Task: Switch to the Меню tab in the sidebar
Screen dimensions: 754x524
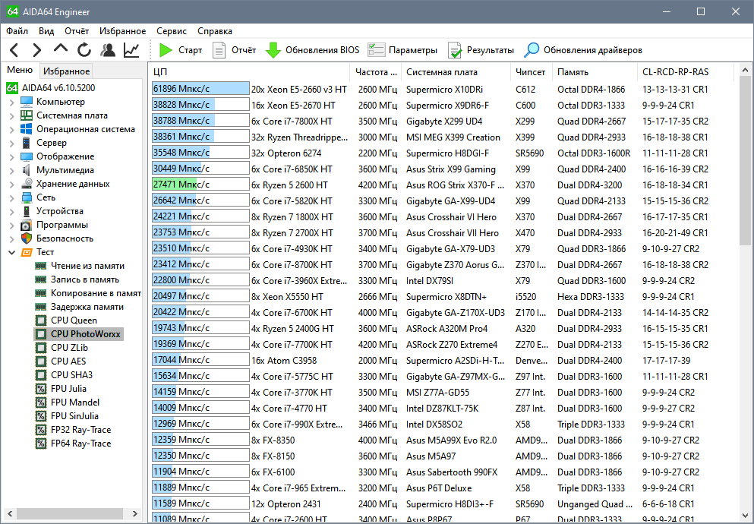Action: [x=20, y=70]
